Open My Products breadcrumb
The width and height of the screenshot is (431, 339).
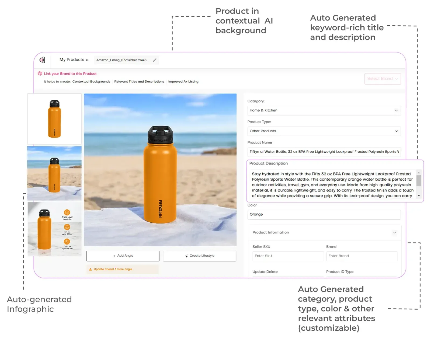point(72,60)
